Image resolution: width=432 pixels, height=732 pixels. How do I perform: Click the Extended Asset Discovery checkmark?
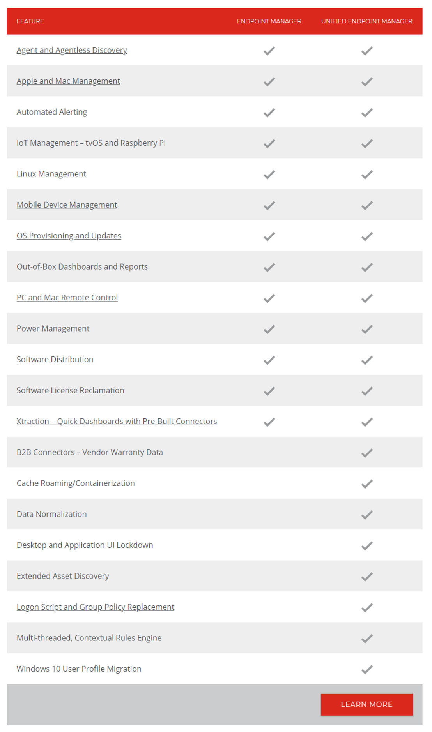click(x=366, y=576)
